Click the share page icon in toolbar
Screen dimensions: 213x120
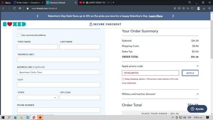coord(175,8)
